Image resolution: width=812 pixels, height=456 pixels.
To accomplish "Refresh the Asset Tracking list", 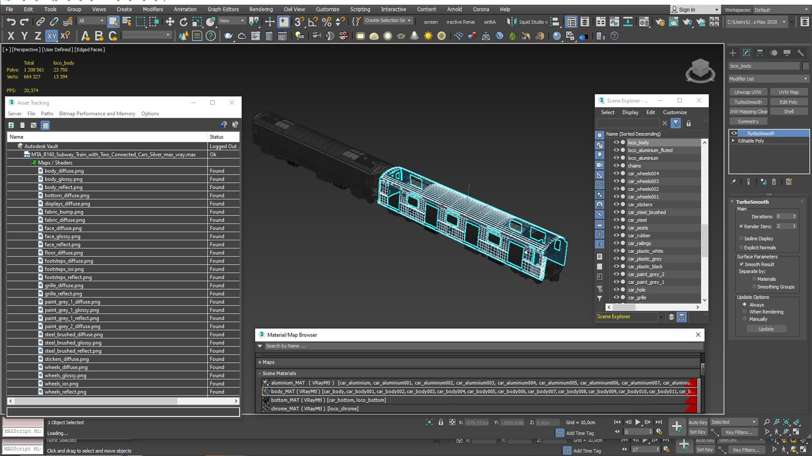I will coord(11,125).
